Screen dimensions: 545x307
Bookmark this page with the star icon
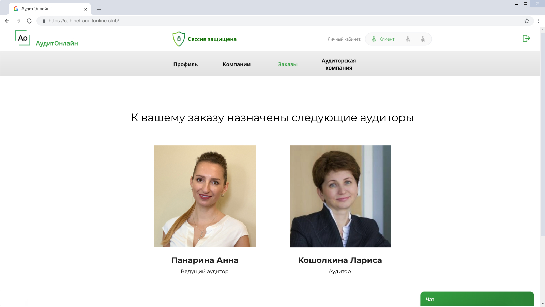[x=527, y=21]
